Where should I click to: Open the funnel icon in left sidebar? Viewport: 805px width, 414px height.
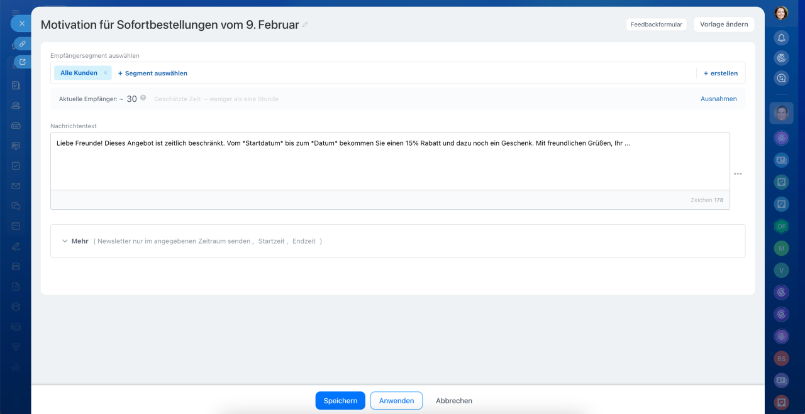tap(16, 346)
